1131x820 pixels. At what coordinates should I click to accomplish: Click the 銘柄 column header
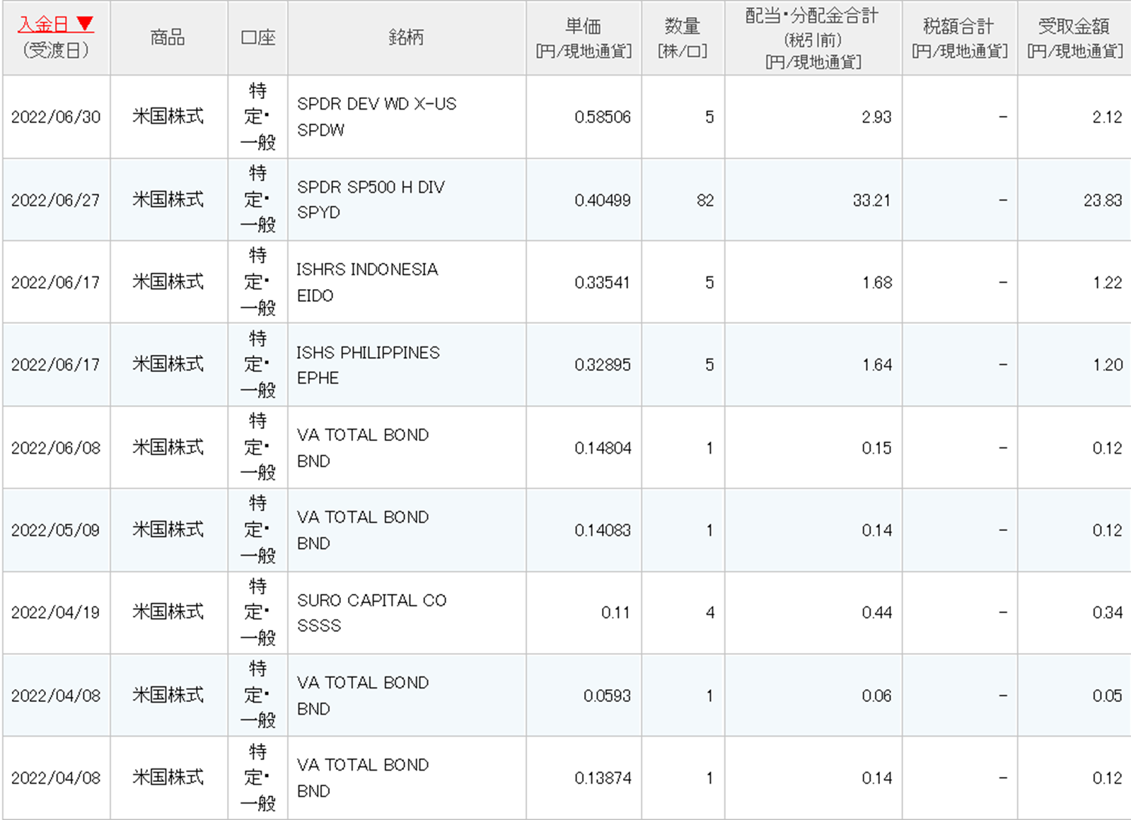(x=406, y=37)
